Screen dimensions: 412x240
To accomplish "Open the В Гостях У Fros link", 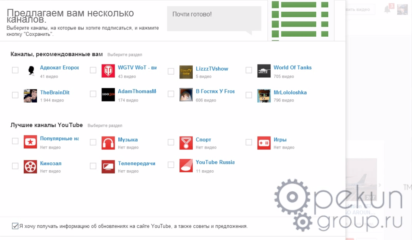I will tap(215, 91).
